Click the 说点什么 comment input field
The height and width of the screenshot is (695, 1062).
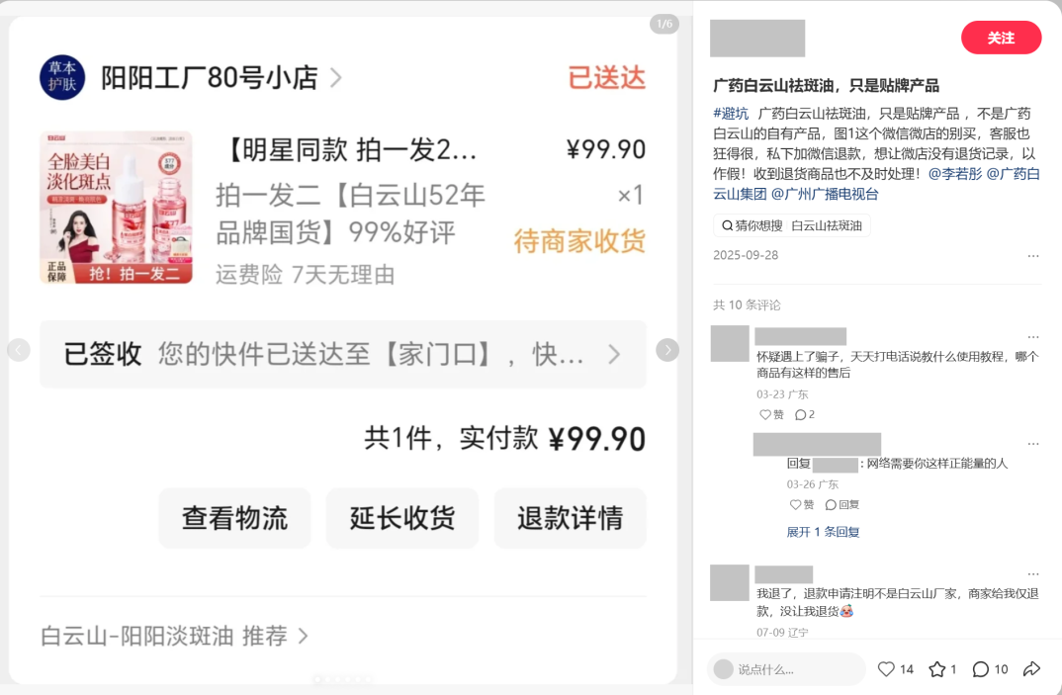[786, 669]
